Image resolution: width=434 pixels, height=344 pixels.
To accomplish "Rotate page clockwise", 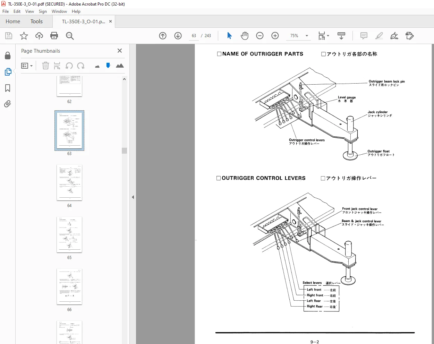I will [x=81, y=66].
